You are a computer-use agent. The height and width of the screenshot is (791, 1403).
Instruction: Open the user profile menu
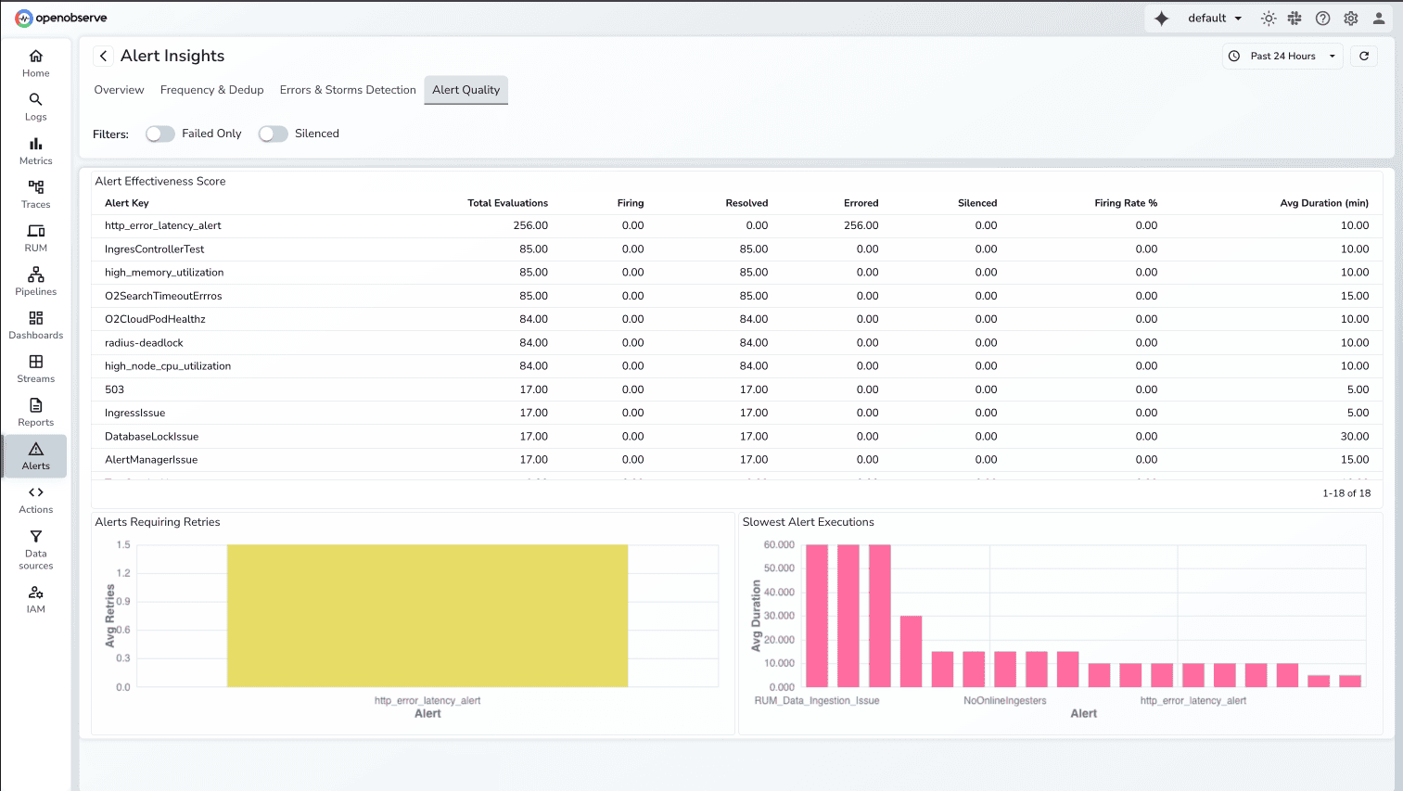pos(1379,18)
